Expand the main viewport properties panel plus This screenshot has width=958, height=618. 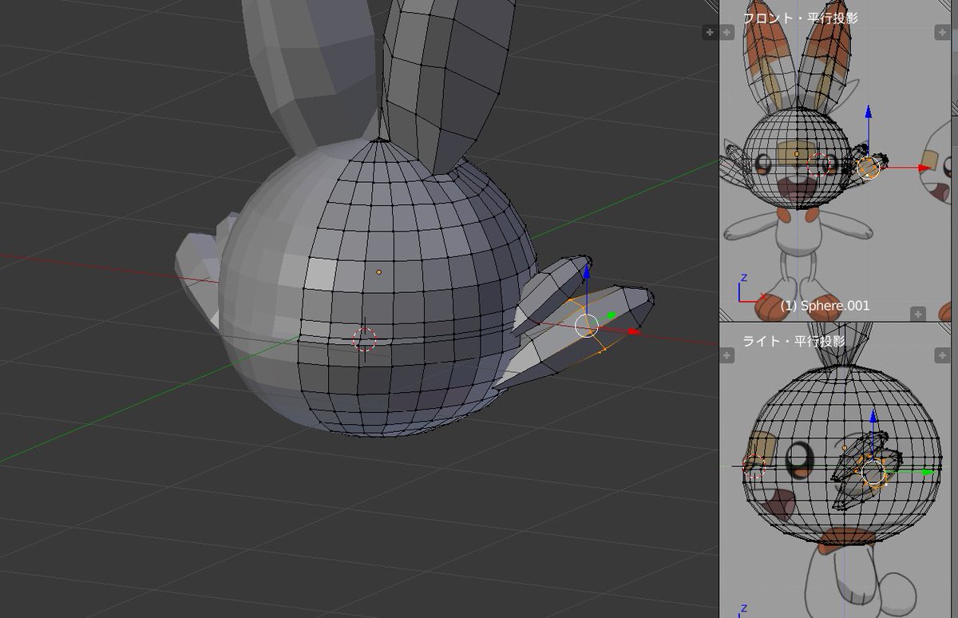point(708,33)
